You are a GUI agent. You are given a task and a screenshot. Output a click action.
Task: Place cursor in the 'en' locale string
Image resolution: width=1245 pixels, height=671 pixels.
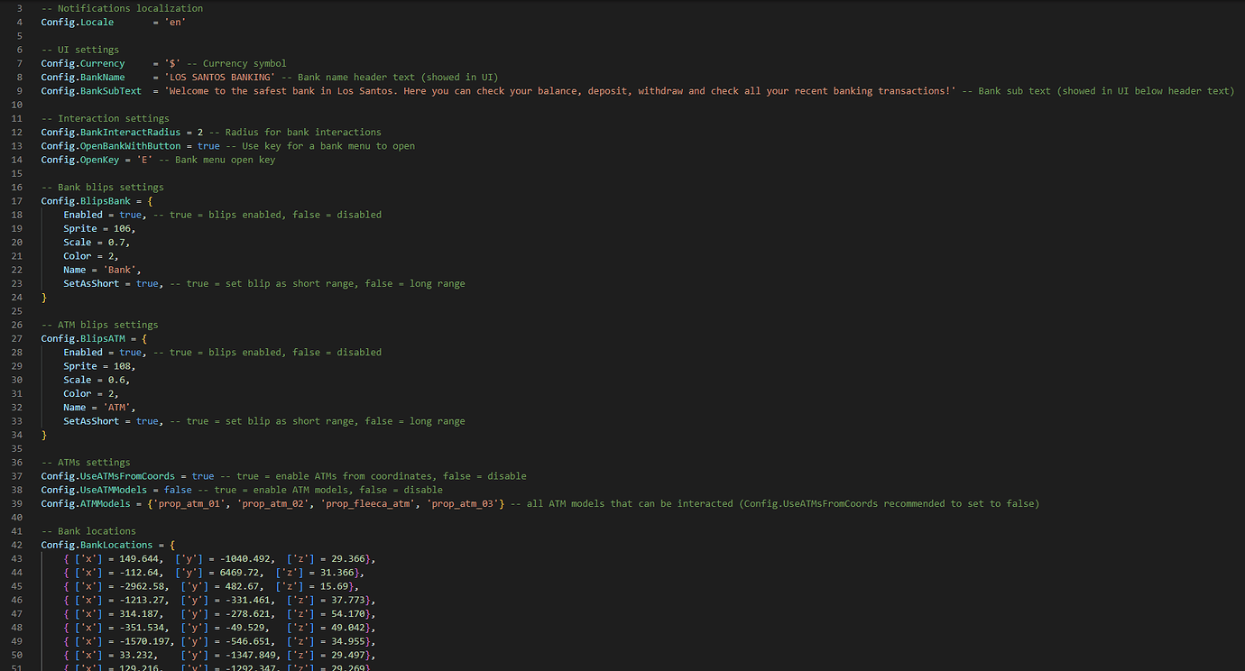coord(175,22)
